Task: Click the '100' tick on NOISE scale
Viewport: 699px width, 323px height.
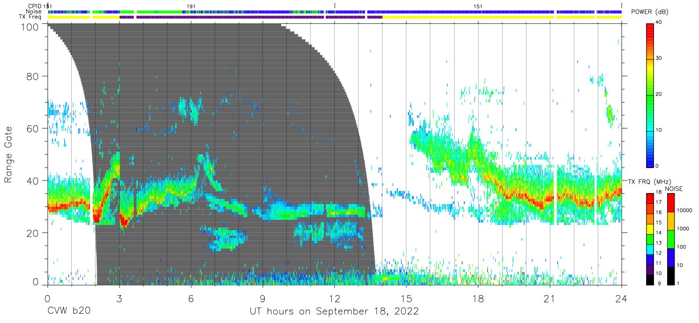Action: (682, 247)
